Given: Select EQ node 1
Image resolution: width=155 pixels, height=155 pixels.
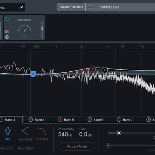Looking at the screenshot, I should [9, 68].
